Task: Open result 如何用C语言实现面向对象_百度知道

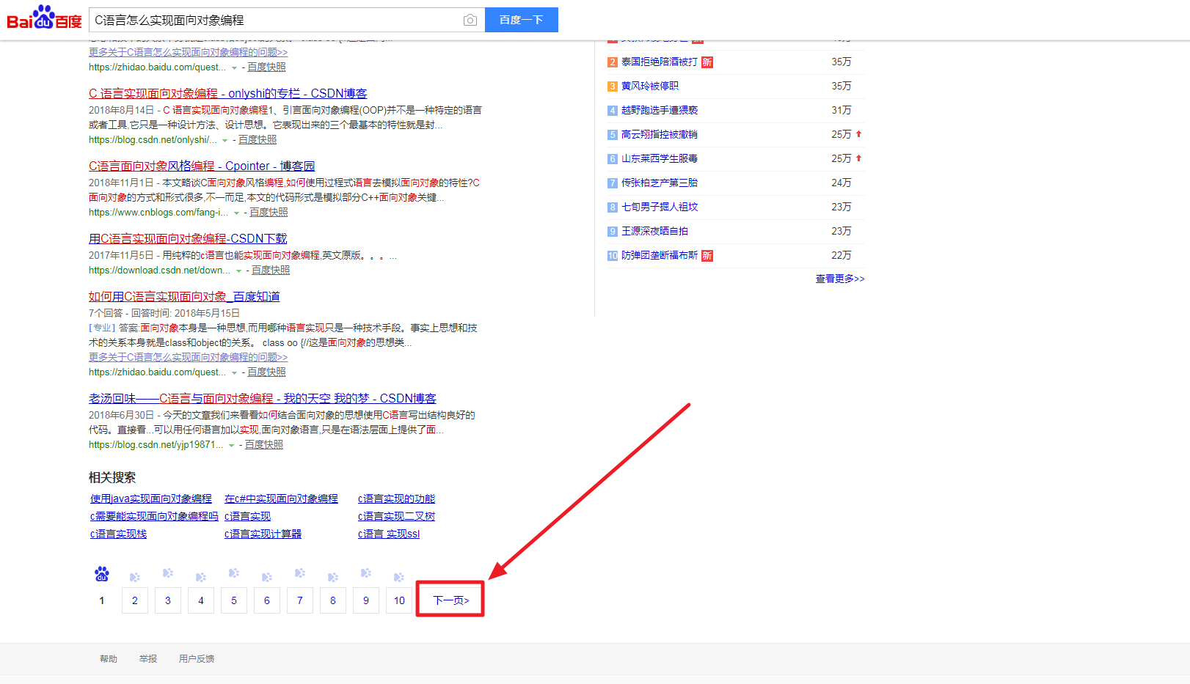Action: 184,296
